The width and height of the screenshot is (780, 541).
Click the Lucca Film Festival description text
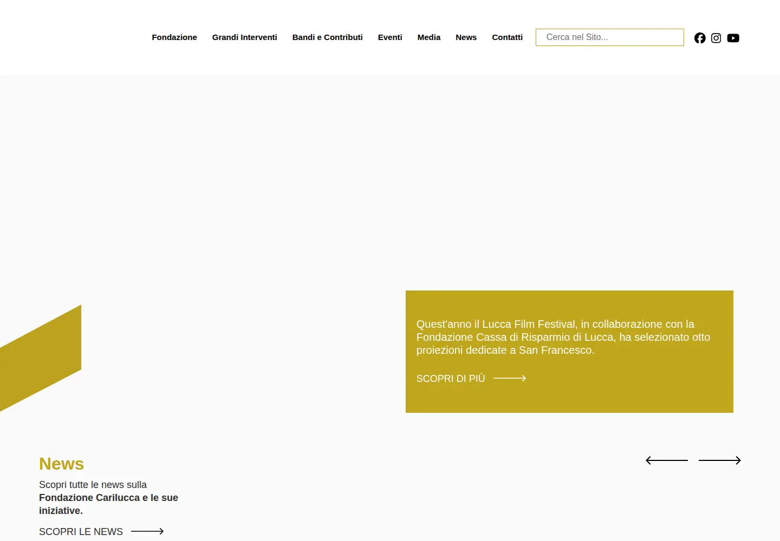pyautogui.click(x=563, y=337)
